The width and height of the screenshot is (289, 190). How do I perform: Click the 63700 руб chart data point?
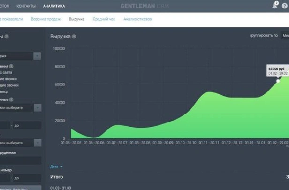click(x=278, y=81)
